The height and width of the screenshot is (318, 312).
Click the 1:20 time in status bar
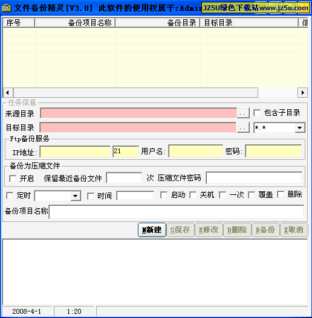pos(74,311)
